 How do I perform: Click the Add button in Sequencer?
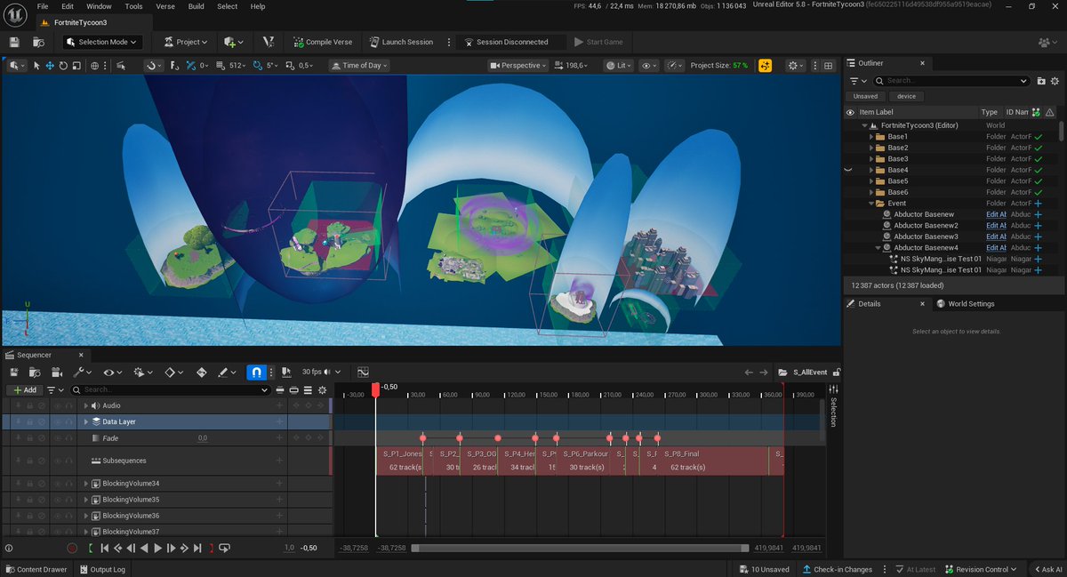[24, 389]
